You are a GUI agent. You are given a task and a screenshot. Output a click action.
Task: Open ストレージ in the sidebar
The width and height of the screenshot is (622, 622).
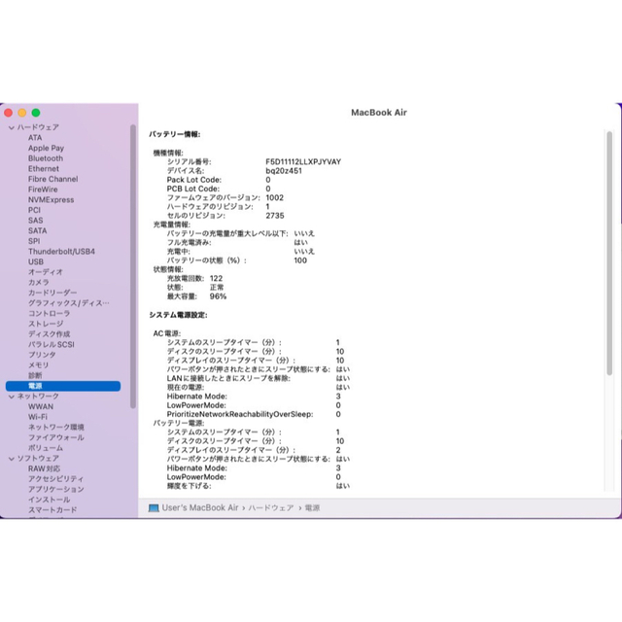pos(46,324)
